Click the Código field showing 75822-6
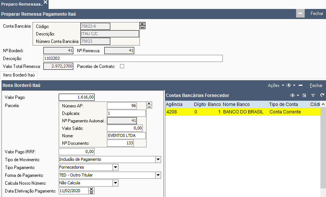 95,26
